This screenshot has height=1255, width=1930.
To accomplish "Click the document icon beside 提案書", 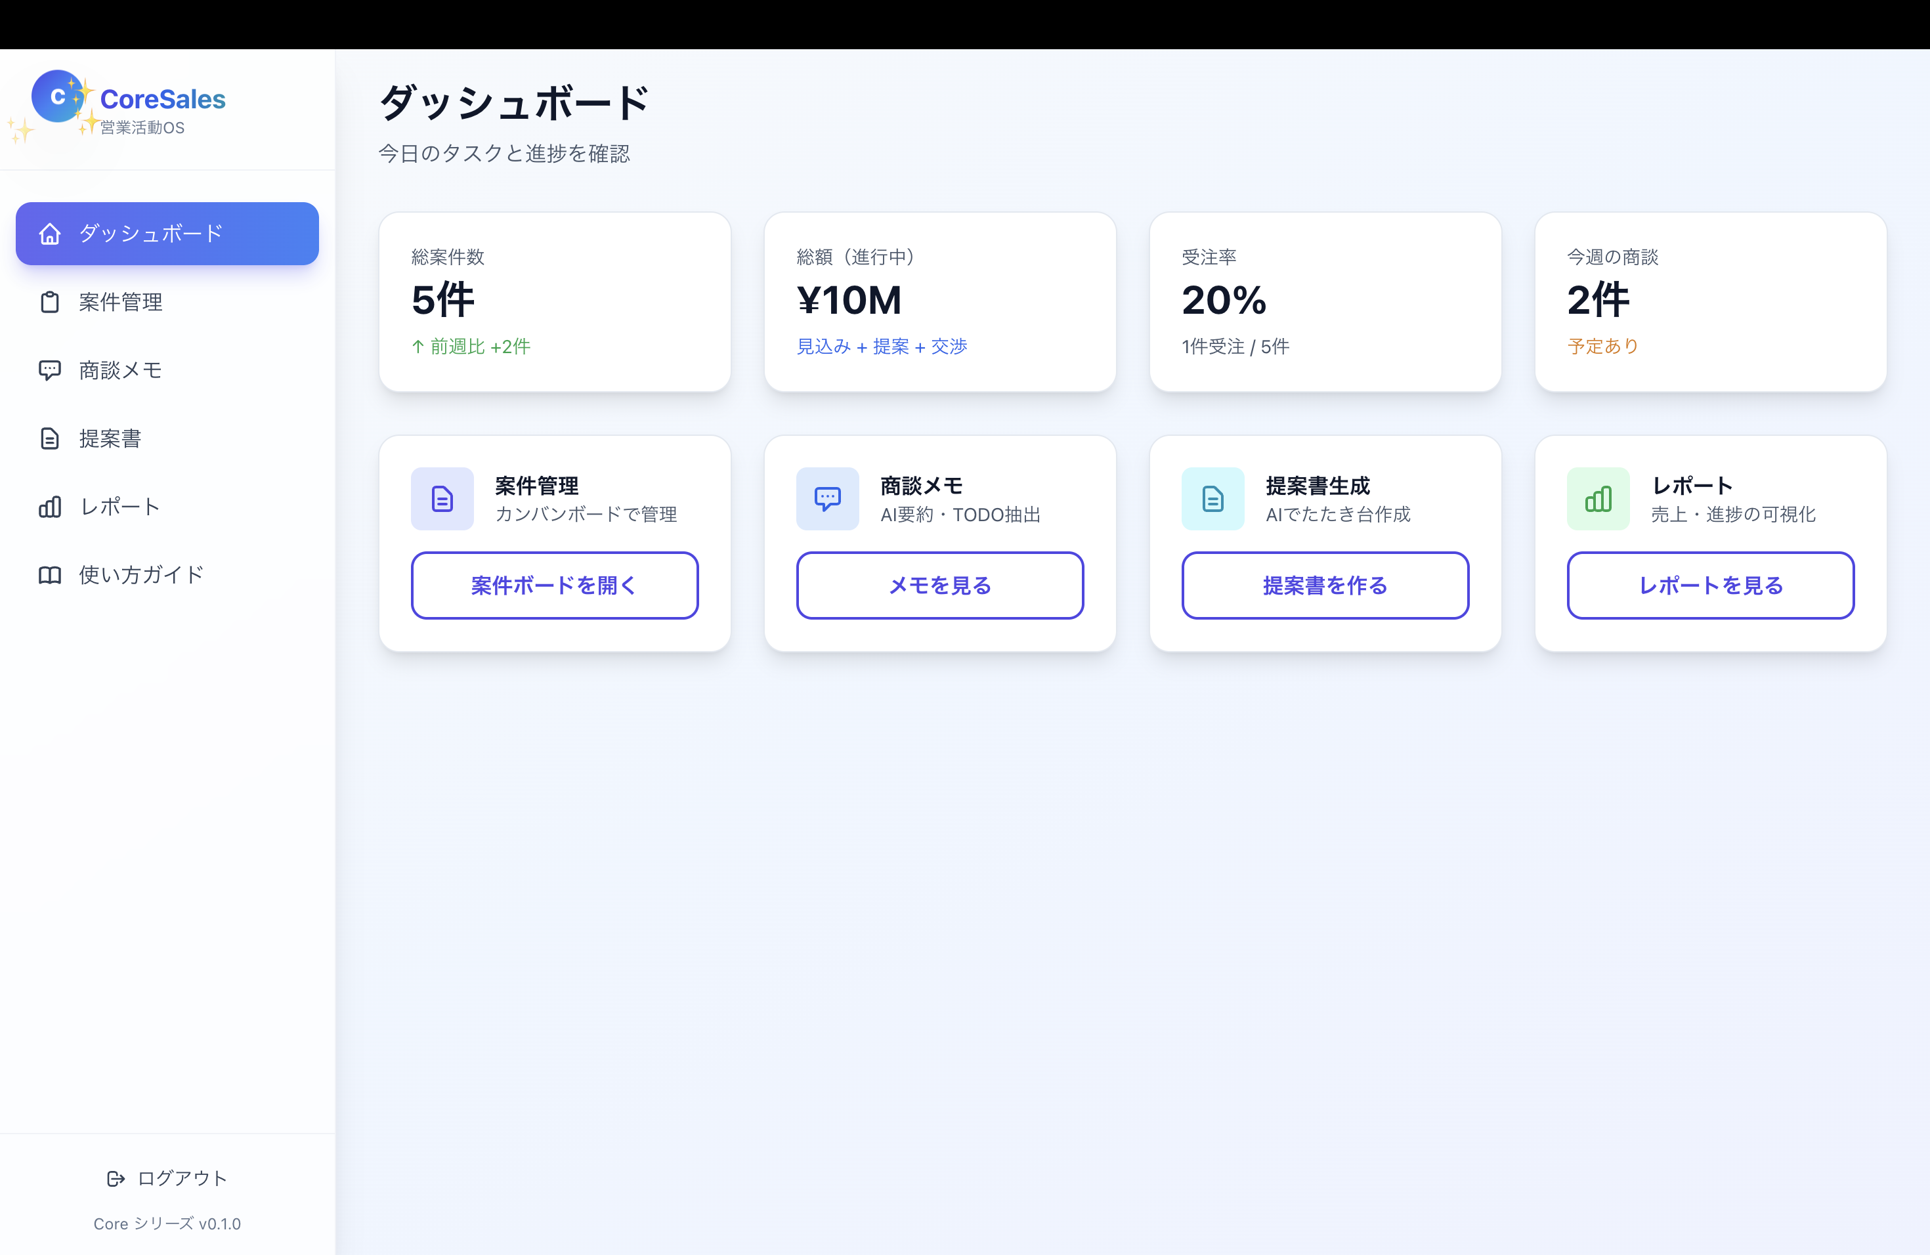I will [x=49, y=438].
